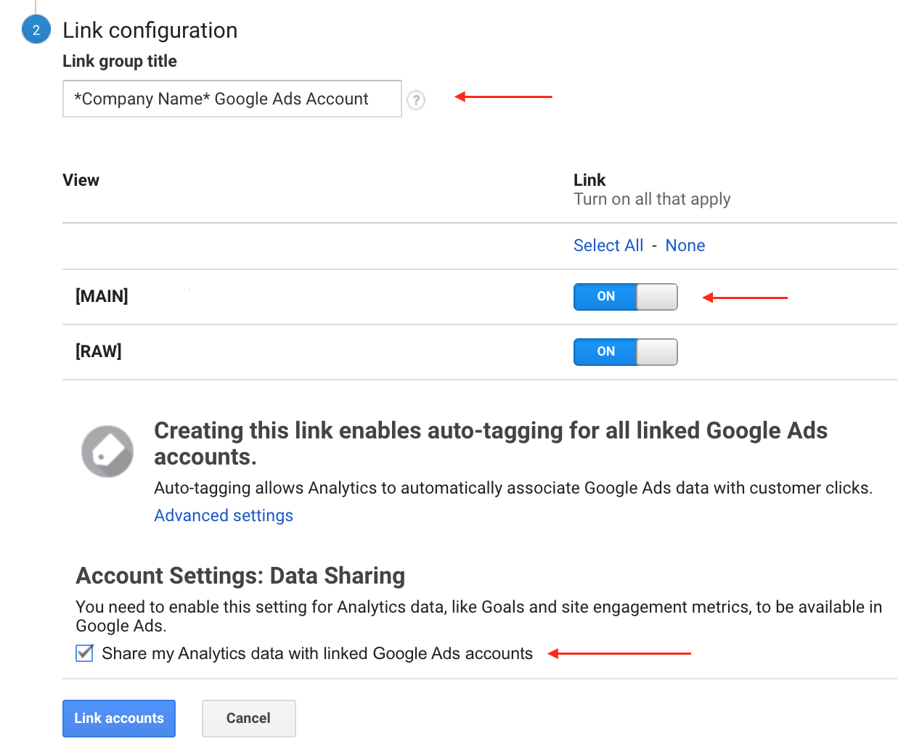Uncheck the Share my Analytics data checkbox

(85, 653)
